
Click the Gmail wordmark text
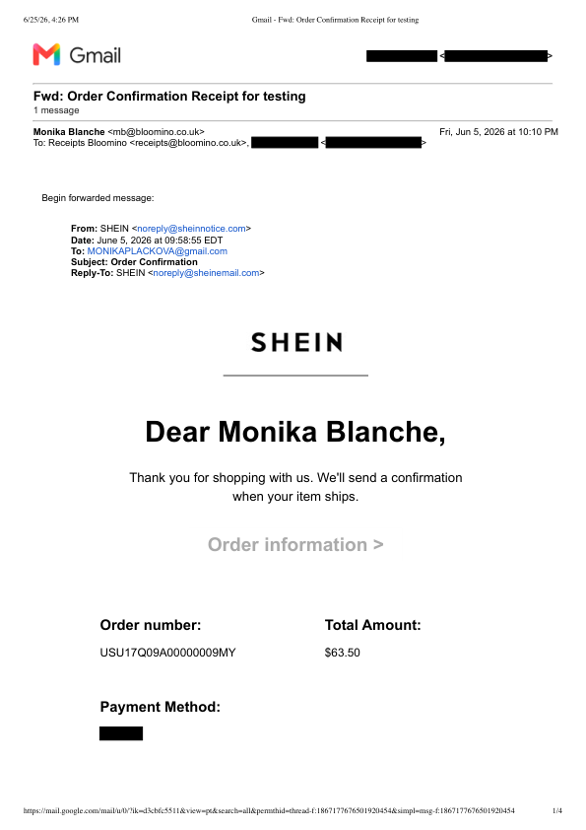(96, 55)
